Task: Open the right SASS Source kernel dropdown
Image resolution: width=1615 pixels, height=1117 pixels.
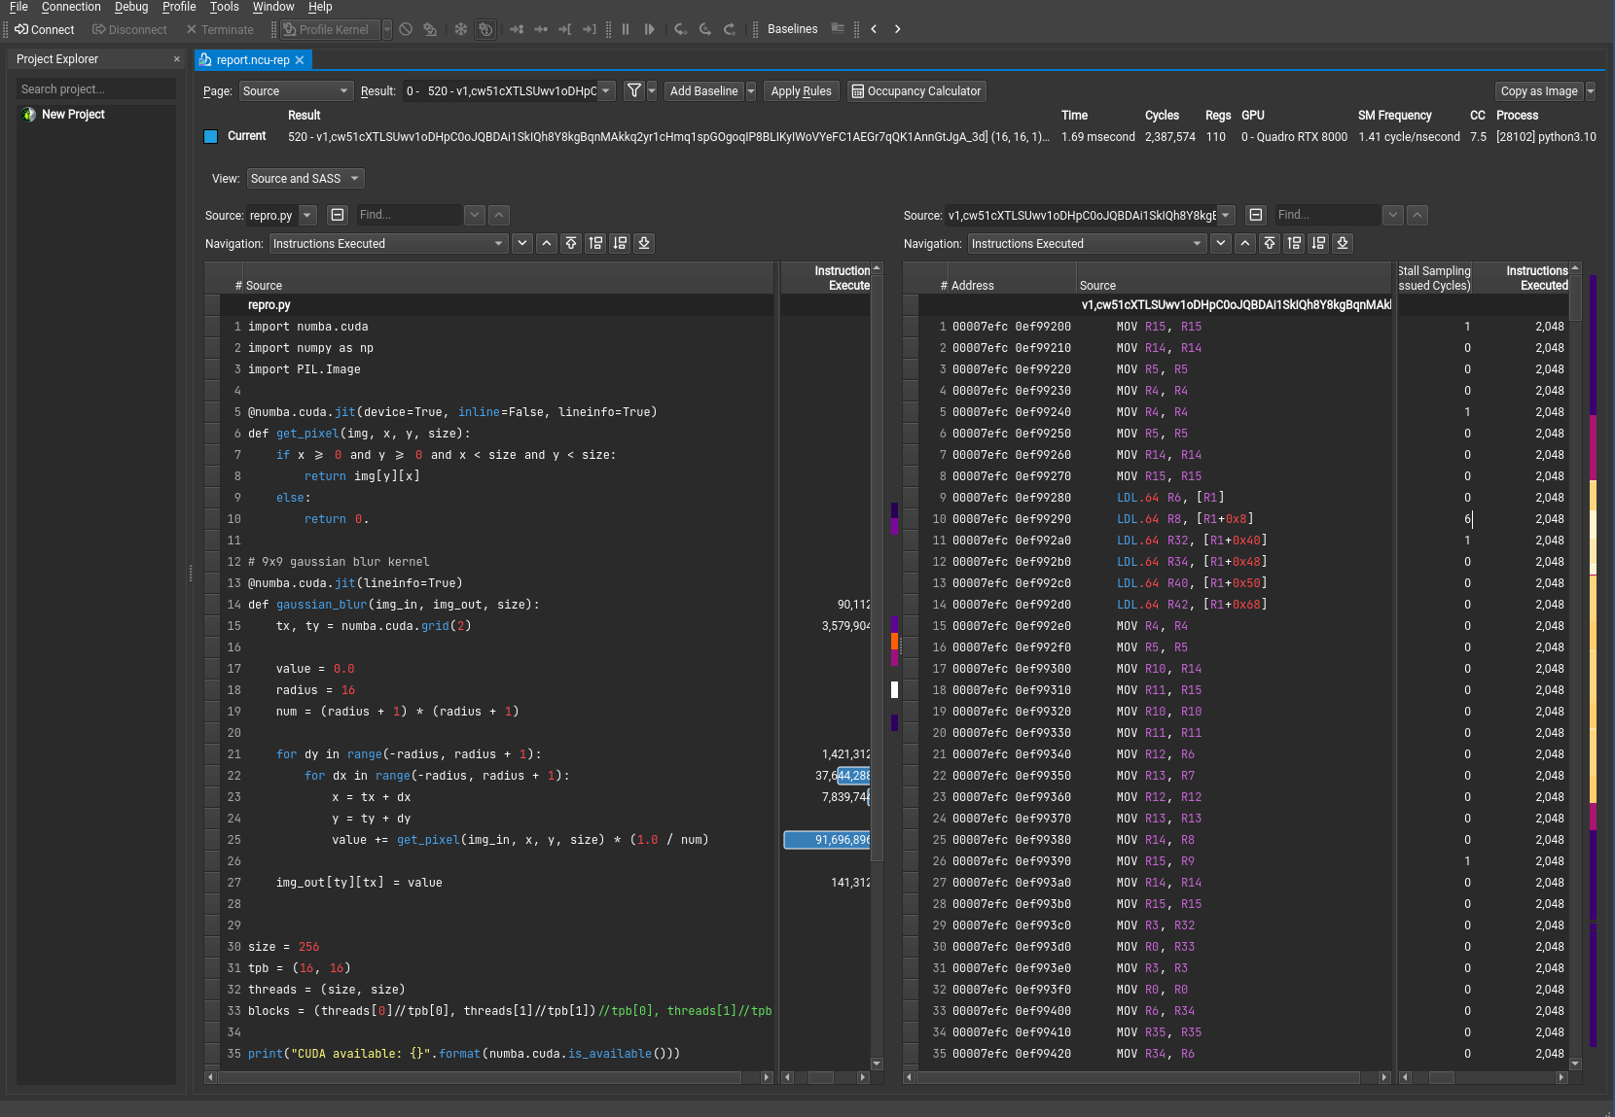Action: [1091, 215]
